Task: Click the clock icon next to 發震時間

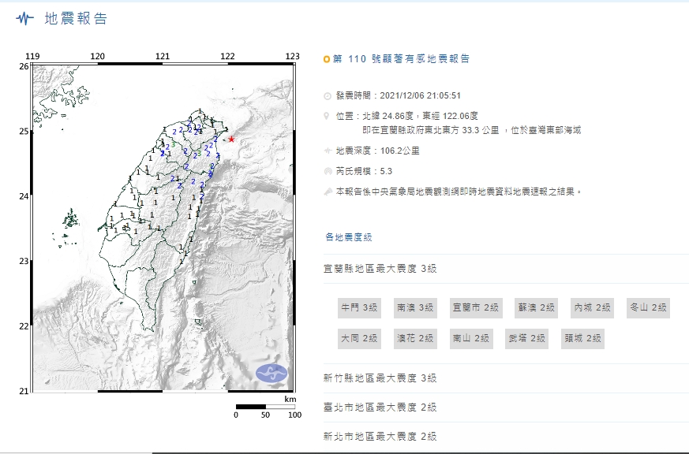Action: point(328,95)
